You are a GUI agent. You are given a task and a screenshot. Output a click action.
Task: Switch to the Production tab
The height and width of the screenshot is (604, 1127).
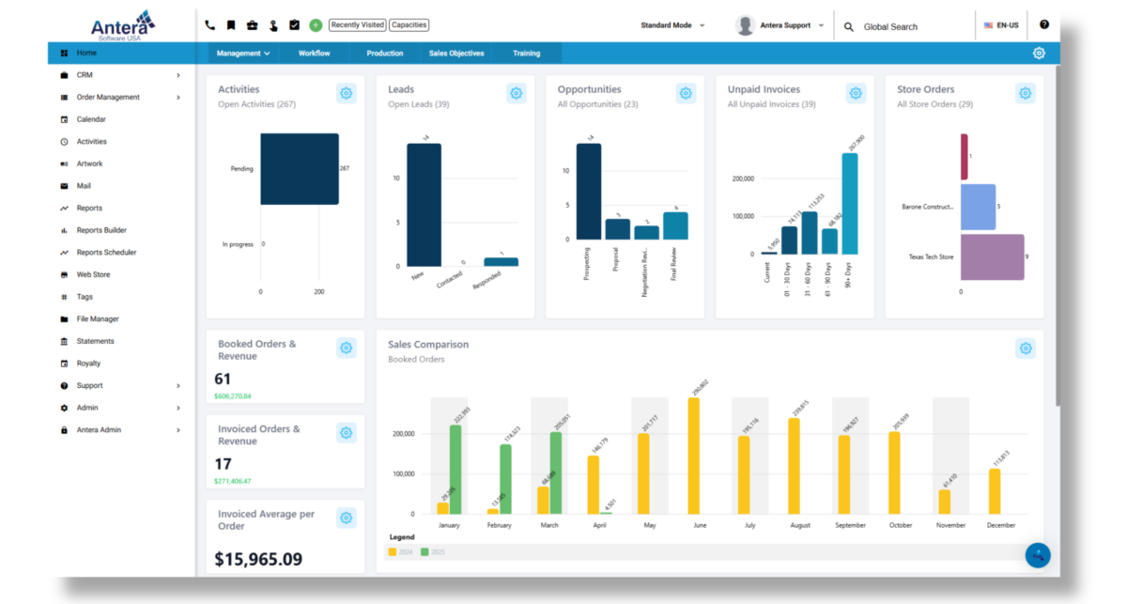tap(383, 54)
